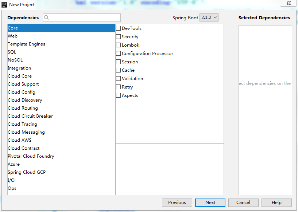Focus the dependencies search field
The image size is (298, 212).
(82, 17)
